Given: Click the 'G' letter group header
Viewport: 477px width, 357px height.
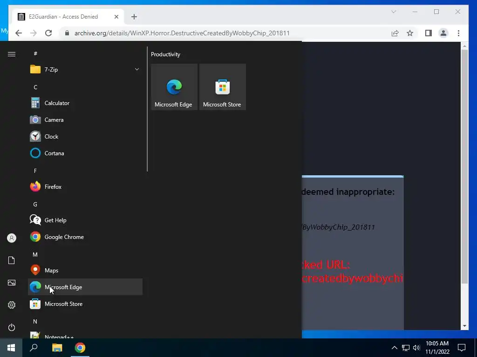Looking at the screenshot, I should tap(35, 205).
